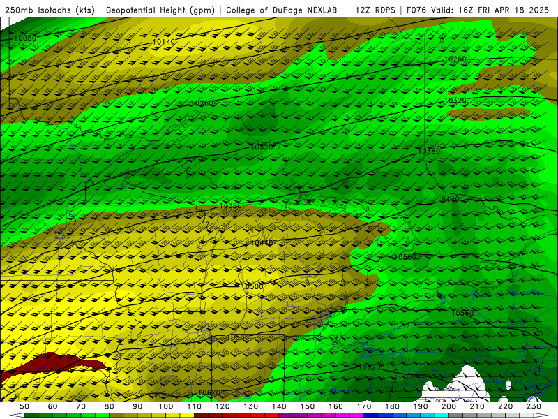Click the 70 value on the color scale

(x=81, y=406)
